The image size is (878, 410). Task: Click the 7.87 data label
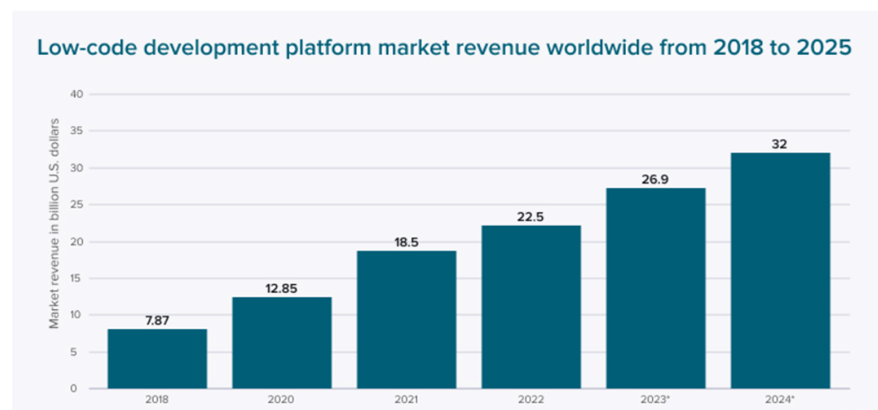coord(157,318)
